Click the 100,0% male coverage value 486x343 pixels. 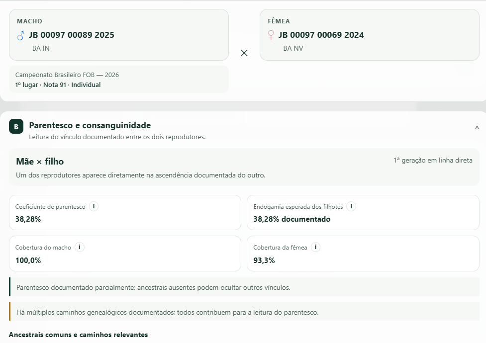pos(28,260)
